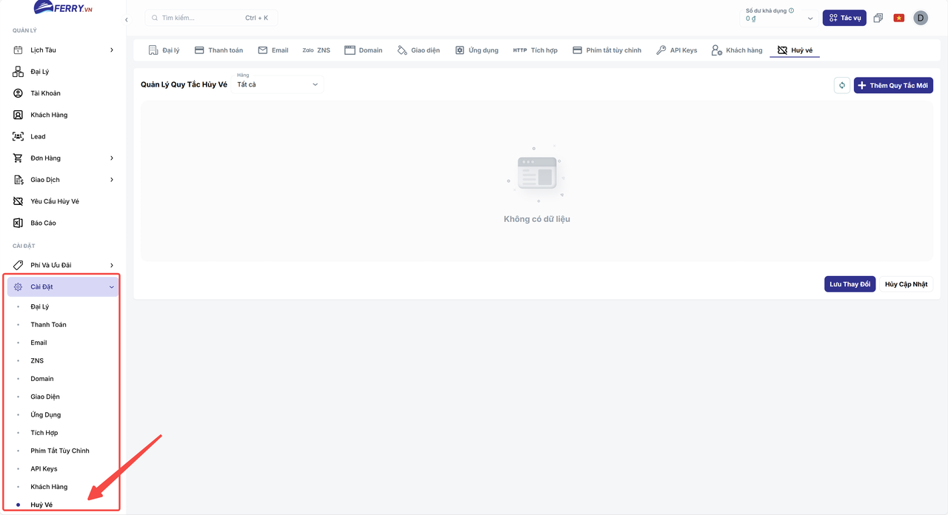
Task: Click the copy windows icon in the top bar
Action: tap(878, 18)
